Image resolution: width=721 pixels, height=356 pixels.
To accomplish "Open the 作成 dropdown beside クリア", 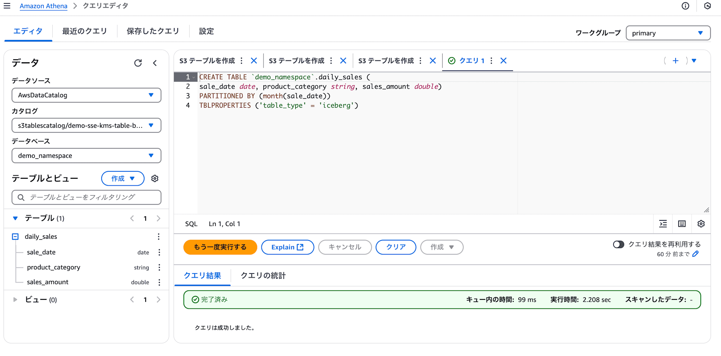I will [x=442, y=247].
